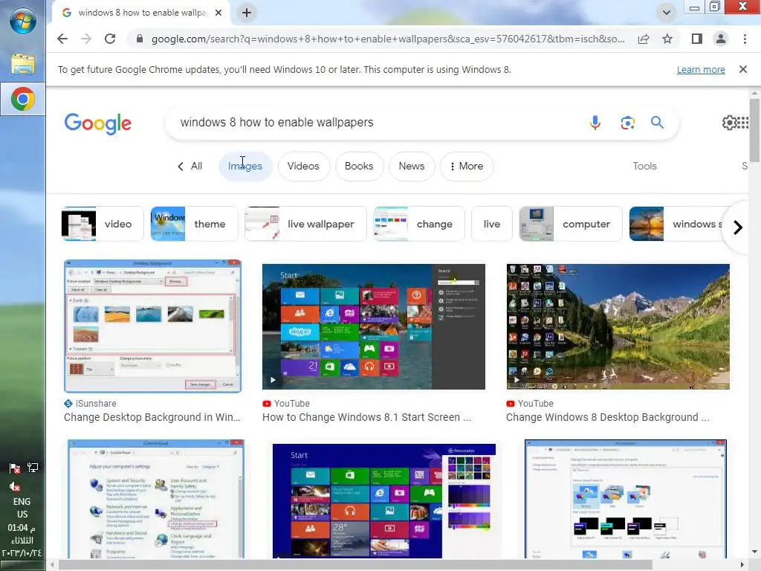Select the 'live' suggestion chip
The width and height of the screenshot is (761, 571).
coord(492,224)
